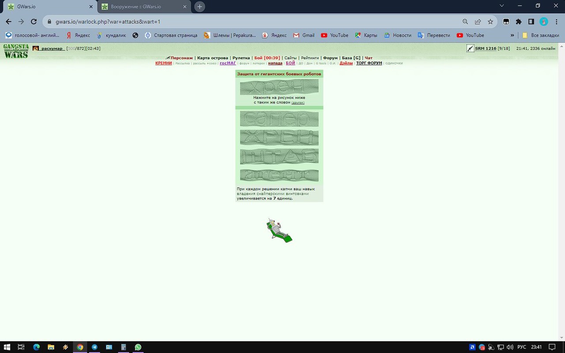The width and height of the screenshot is (565, 353).
Task: Open a new browser tab
Action: [x=200, y=7]
